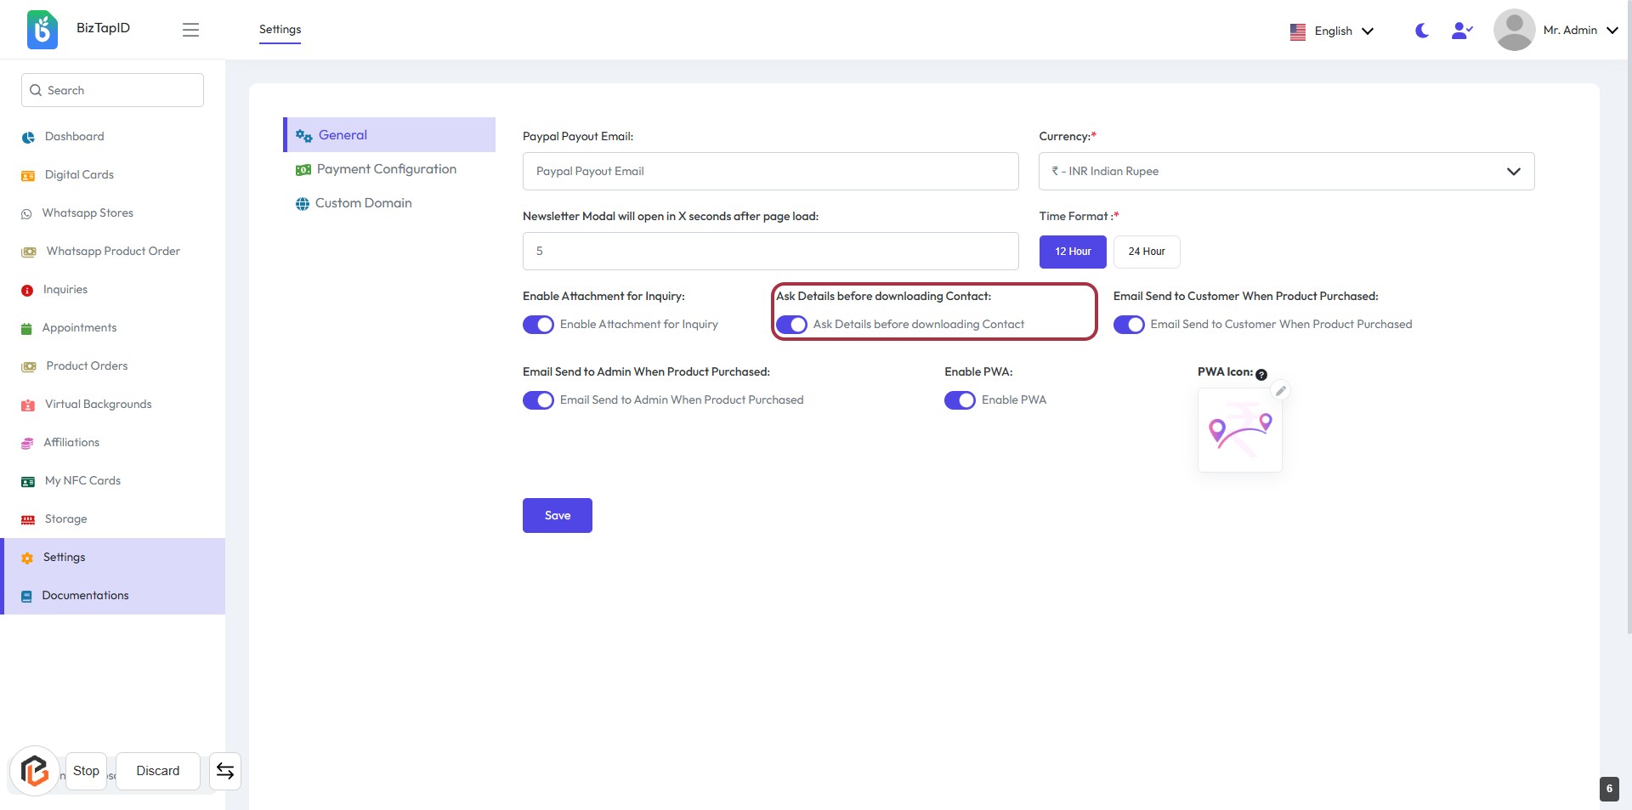
Task: Click the PWA icon image thumbnail
Action: tap(1239, 431)
